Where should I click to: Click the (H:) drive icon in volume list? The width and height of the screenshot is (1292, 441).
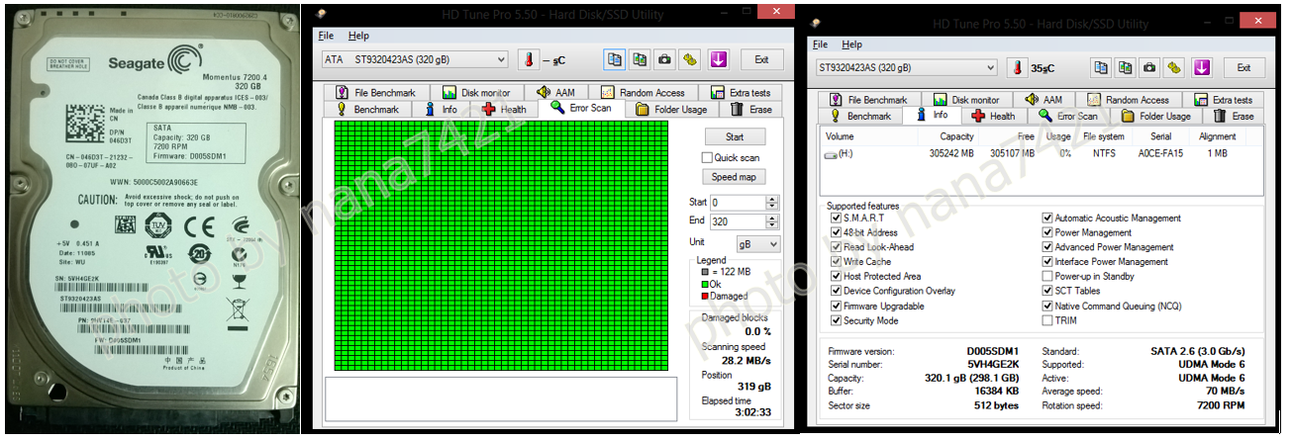(x=830, y=154)
